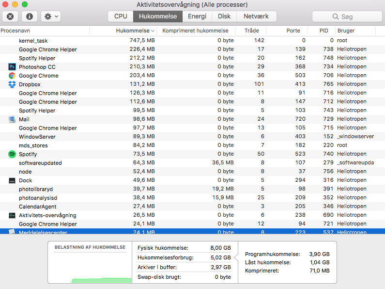Select the Dropbox process name
This screenshot has width=385, height=289.
pyautogui.click(x=30, y=84)
